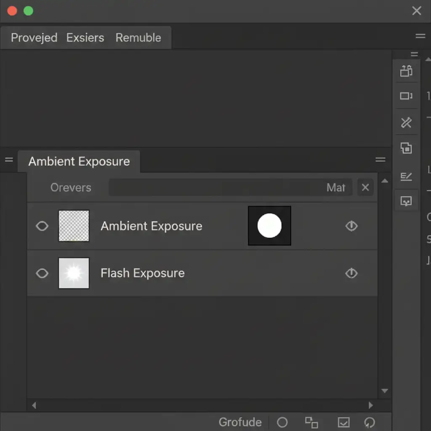Click the pencil edit lines icon
The height and width of the screenshot is (431, 431).
click(406, 176)
